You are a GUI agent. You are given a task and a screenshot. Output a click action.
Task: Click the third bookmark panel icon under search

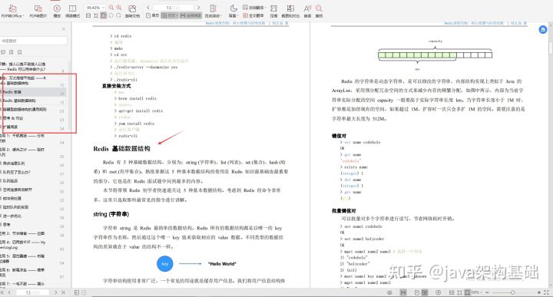click(20, 52)
